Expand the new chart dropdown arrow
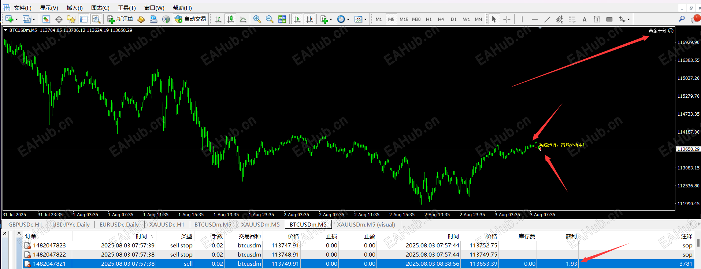The height and width of the screenshot is (269, 701). [x=16, y=19]
